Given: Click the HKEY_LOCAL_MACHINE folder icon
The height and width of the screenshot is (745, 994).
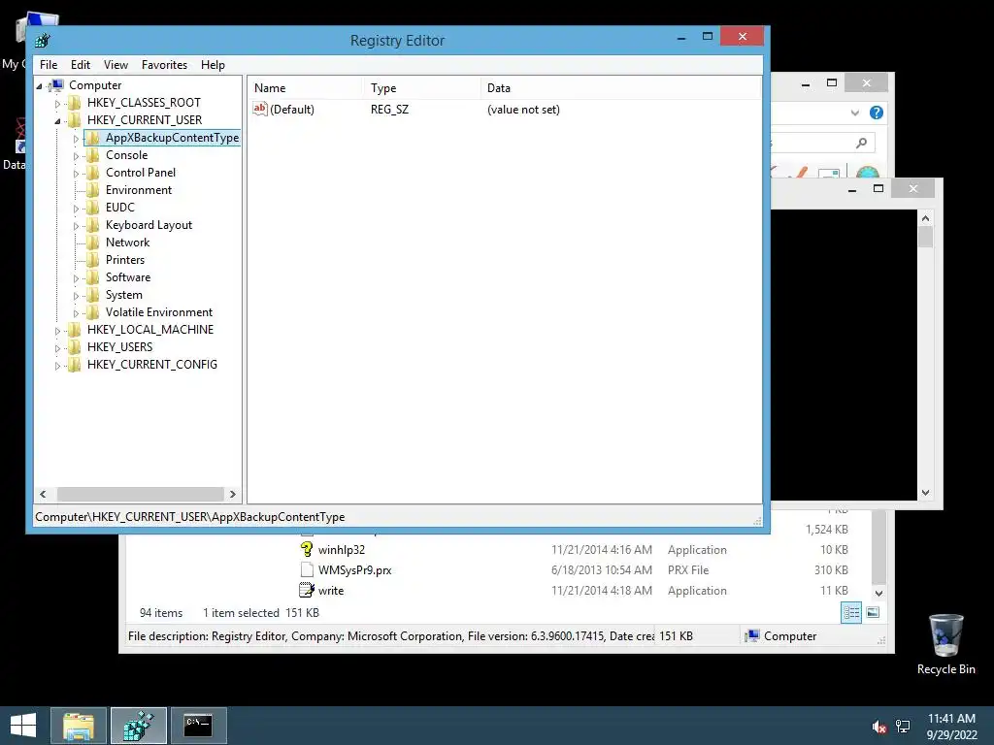Looking at the screenshot, I should tap(74, 330).
